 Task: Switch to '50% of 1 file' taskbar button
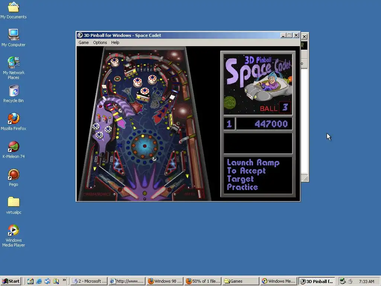pos(203,281)
